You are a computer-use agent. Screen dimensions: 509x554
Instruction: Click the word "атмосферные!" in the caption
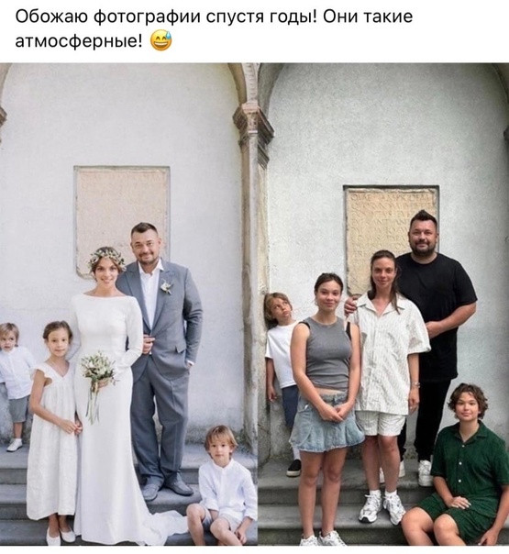79,41
